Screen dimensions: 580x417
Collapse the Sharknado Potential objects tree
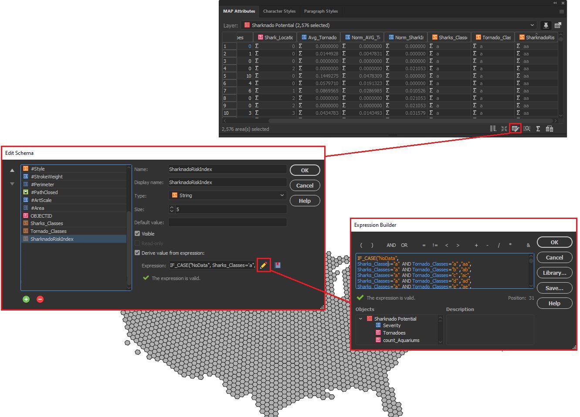pos(360,319)
